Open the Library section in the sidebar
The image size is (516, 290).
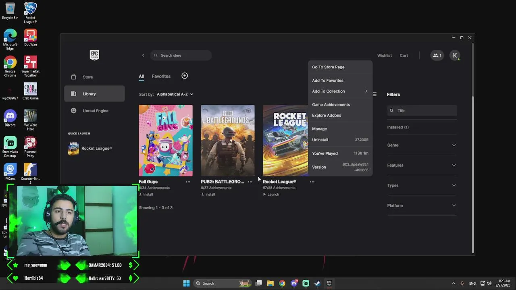point(94,94)
